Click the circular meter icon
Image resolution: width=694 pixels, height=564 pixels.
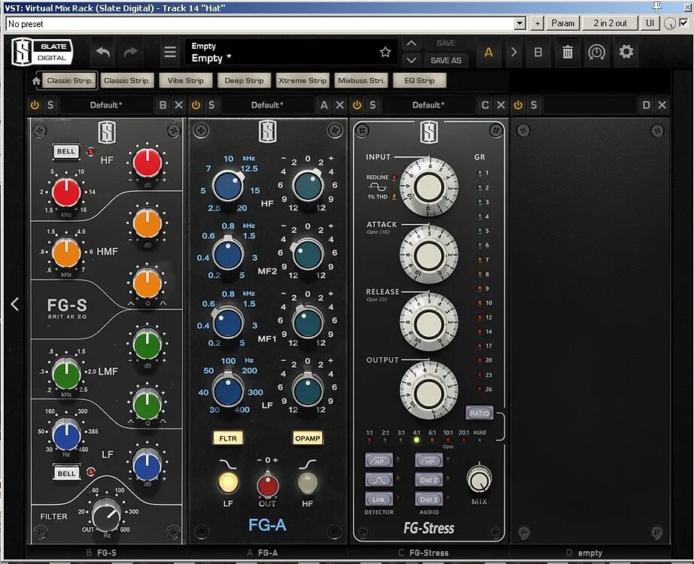coord(597,52)
